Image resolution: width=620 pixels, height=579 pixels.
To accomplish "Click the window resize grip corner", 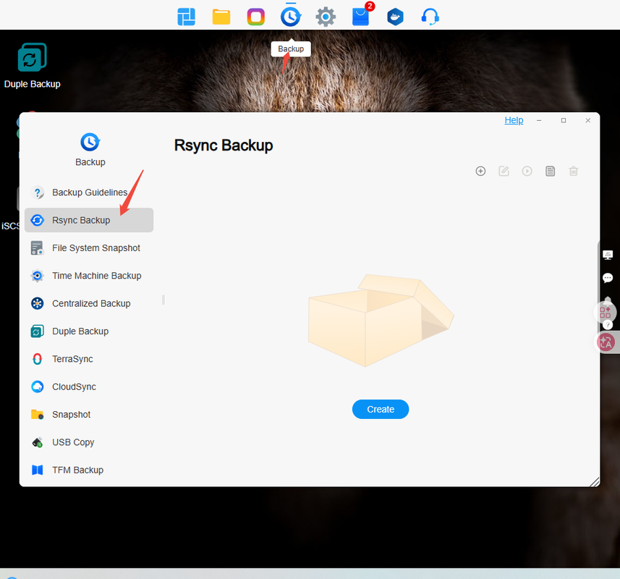I will [594, 482].
